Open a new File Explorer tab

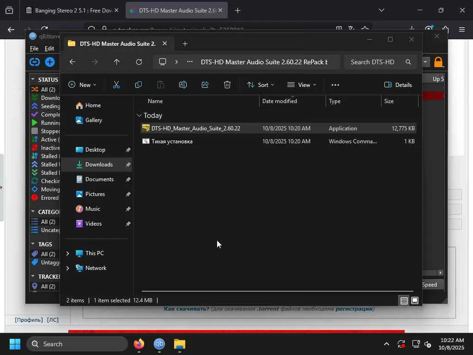click(x=185, y=44)
